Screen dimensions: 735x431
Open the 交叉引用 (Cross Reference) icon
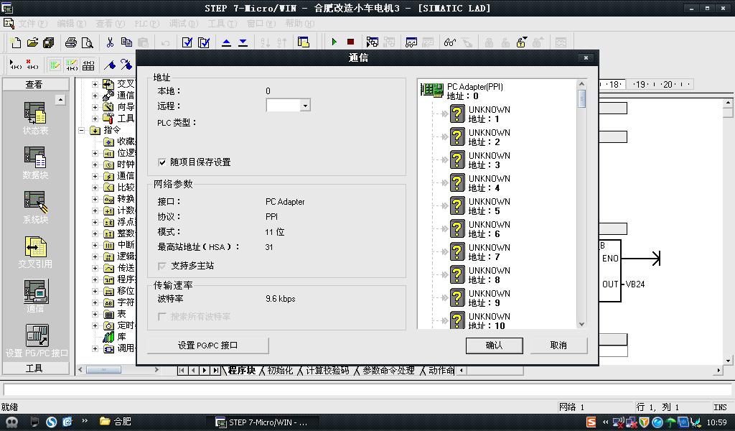35,246
